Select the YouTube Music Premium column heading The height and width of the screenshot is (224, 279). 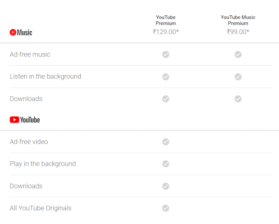[238, 20]
